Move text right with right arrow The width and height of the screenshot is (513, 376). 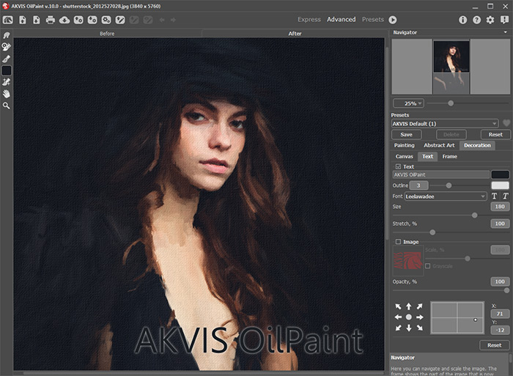point(420,317)
